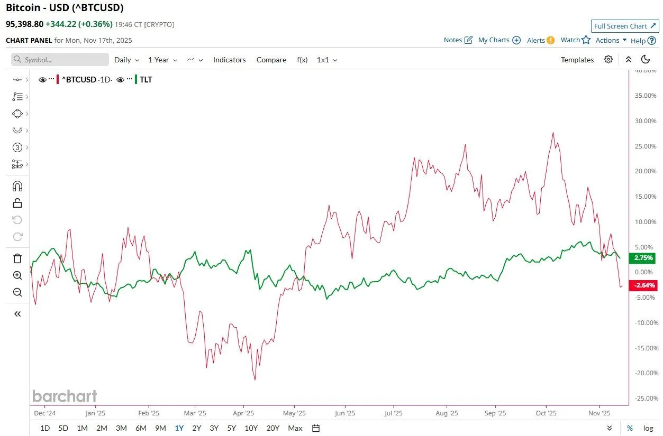Image resolution: width=663 pixels, height=436 pixels.
Task: Expand the 1-Year period dropdown
Action: pos(162,60)
